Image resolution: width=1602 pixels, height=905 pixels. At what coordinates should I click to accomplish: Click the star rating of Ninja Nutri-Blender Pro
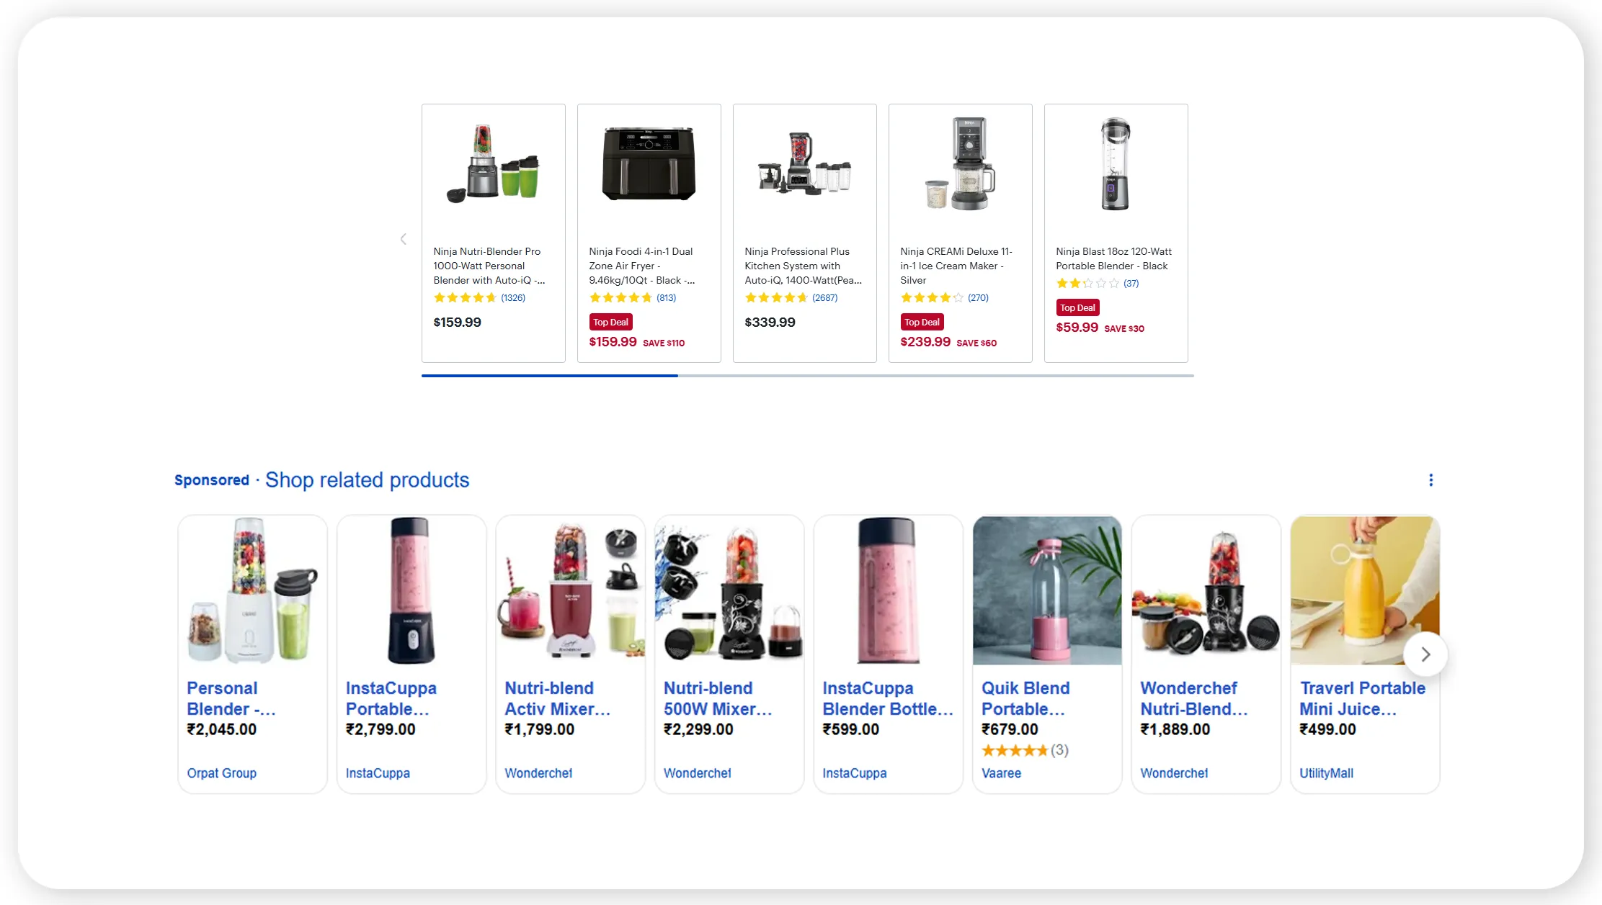(464, 297)
